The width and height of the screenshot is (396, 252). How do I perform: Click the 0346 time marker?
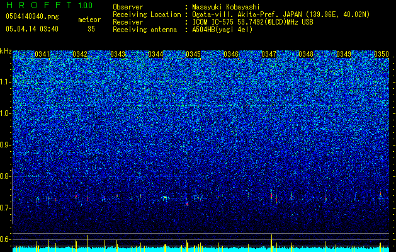pos(231,54)
